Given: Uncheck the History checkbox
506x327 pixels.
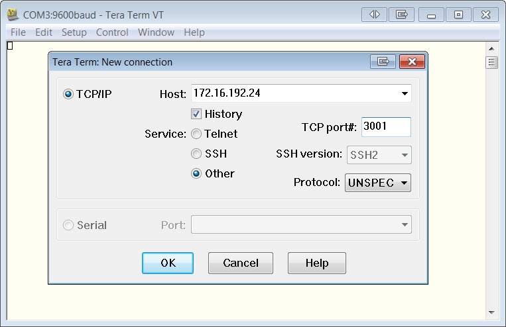Looking at the screenshot, I should pos(196,114).
